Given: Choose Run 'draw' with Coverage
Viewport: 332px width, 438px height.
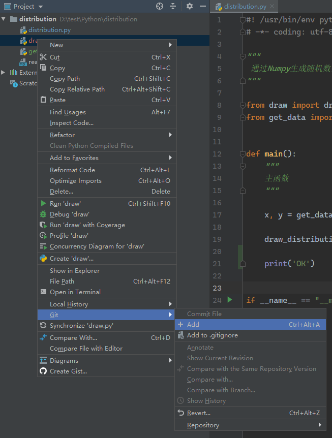Looking at the screenshot, I should [x=87, y=225].
